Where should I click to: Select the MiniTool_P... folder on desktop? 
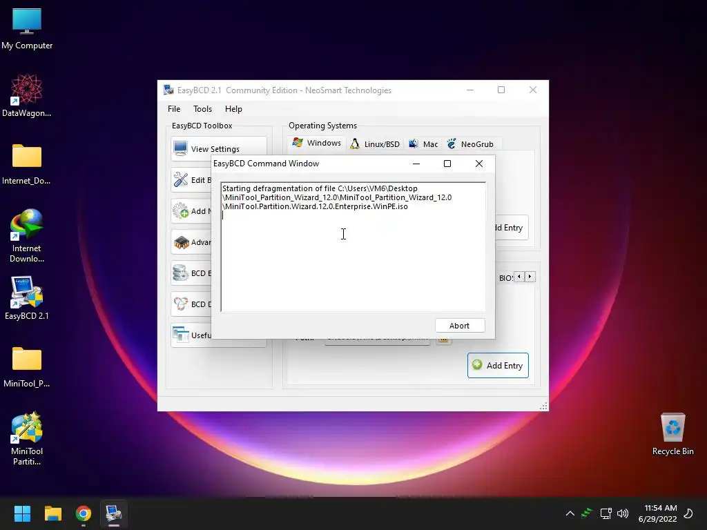coord(27,367)
